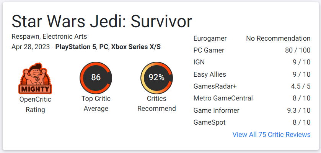Open the Star Wars Jedi: Survivor title
The image size is (321, 153).
pos(102,21)
